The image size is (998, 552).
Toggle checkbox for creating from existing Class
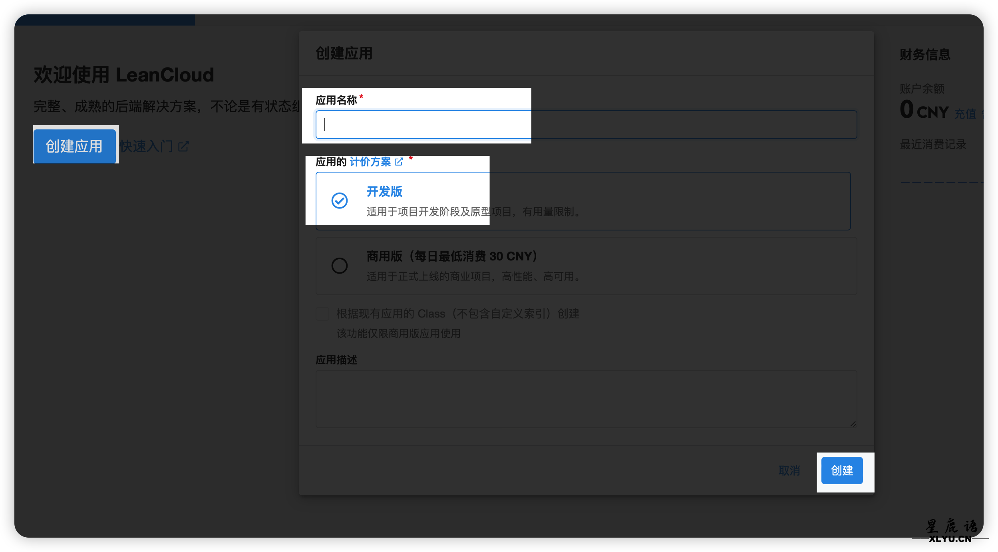tap(322, 314)
